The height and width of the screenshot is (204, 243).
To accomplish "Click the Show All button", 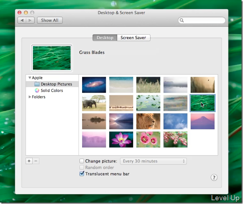I will click(x=50, y=20).
